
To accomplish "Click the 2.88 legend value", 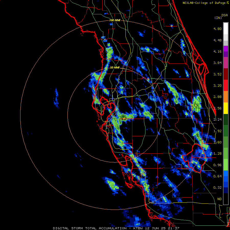I will (217, 97).
